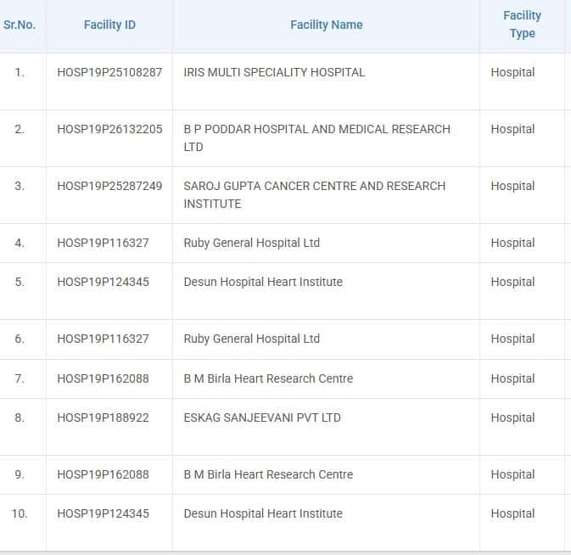
Task: Select facility ID HOSP19P188922
Action: pos(103,418)
